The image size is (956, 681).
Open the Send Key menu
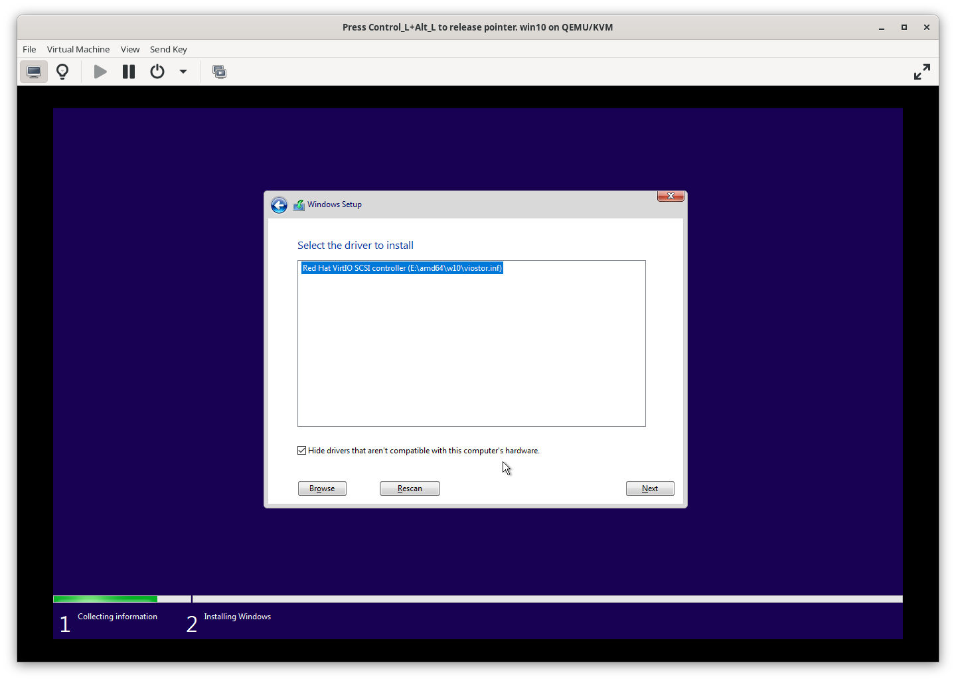click(x=169, y=49)
